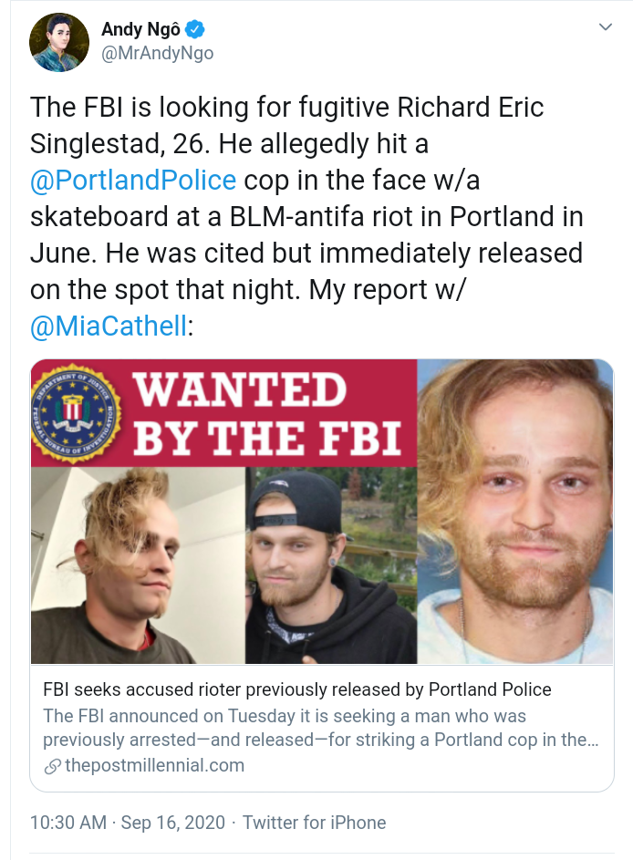The height and width of the screenshot is (860, 633).
Task: Click the Sep 16, 2020 date
Action: pyautogui.click(x=174, y=823)
